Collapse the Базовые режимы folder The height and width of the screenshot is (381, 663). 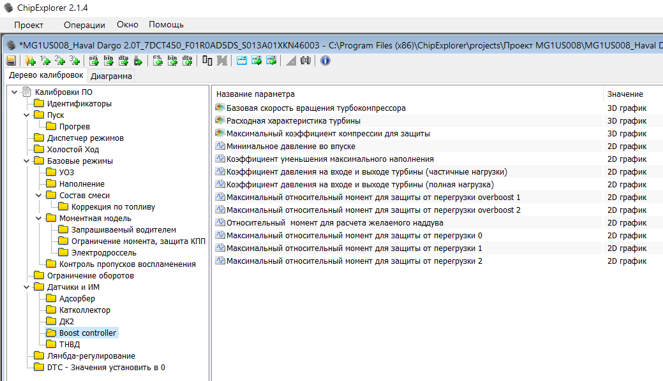[x=26, y=161]
